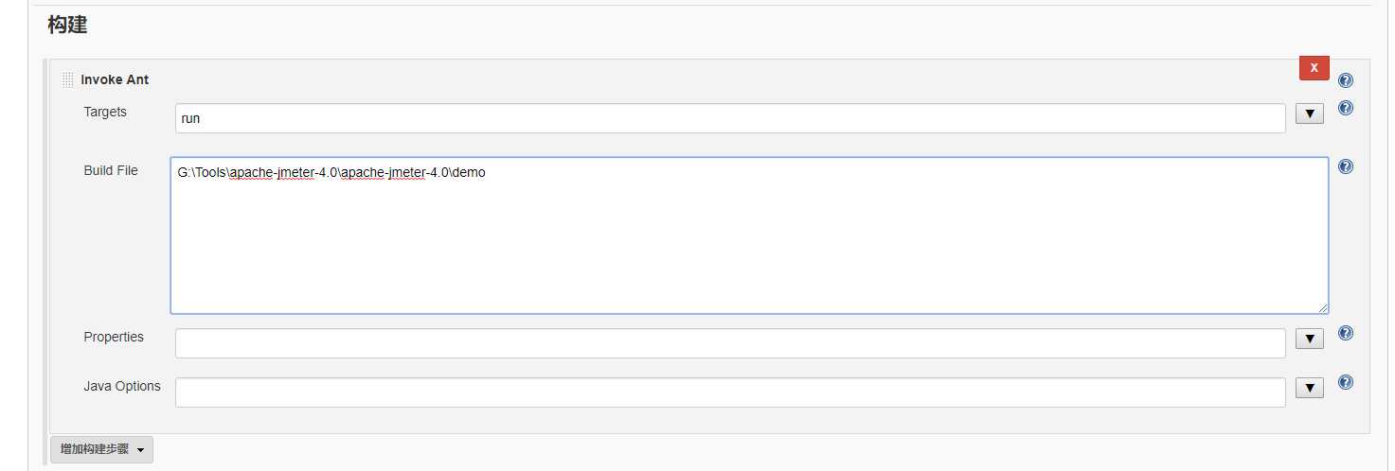
Task: Grab the drag handle beside Invoke Ant
Action: point(67,80)
